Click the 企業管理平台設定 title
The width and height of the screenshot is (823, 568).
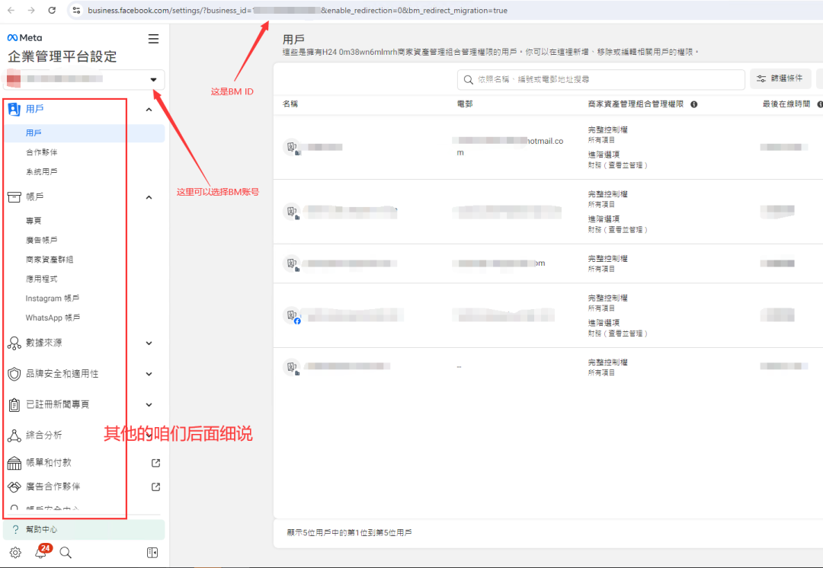click(62, 56)
